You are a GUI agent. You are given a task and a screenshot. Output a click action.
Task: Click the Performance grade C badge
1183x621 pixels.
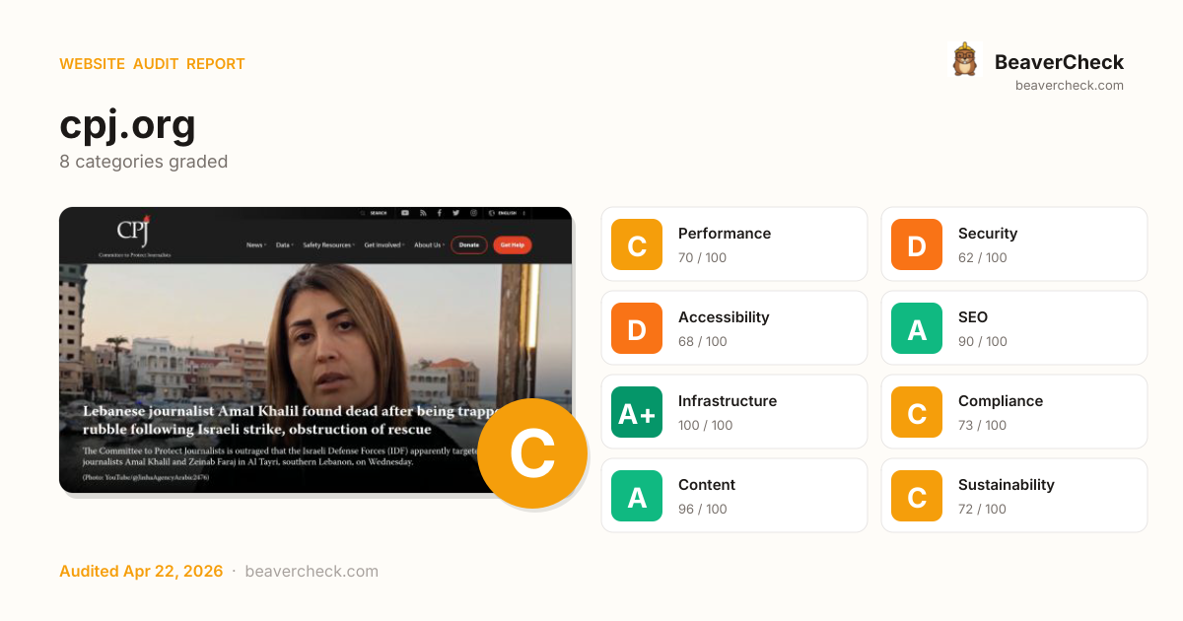point(637,244)
